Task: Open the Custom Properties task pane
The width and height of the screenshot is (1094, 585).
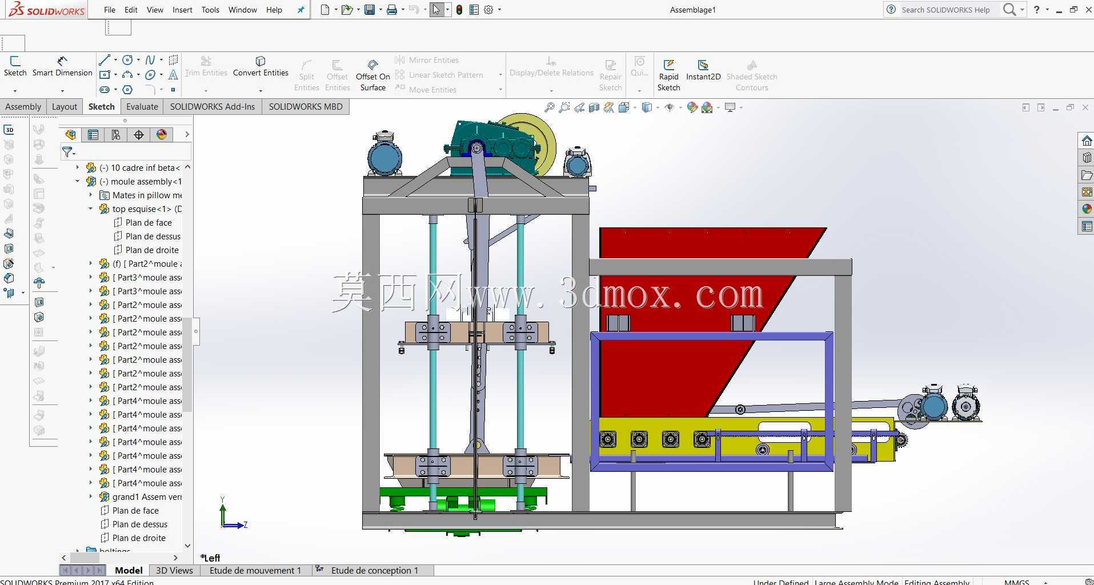Action: pos(1087,226)
